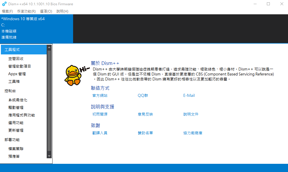Open the 選項(O) menu

[x=46, y=11]
